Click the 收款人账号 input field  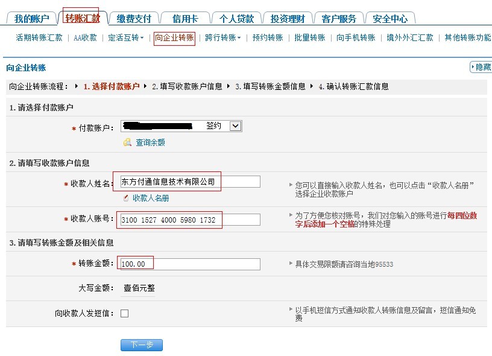(190, 220)
